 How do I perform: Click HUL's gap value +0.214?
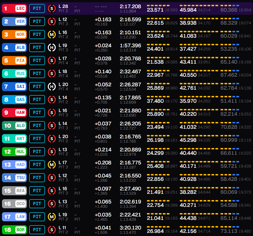103,150
